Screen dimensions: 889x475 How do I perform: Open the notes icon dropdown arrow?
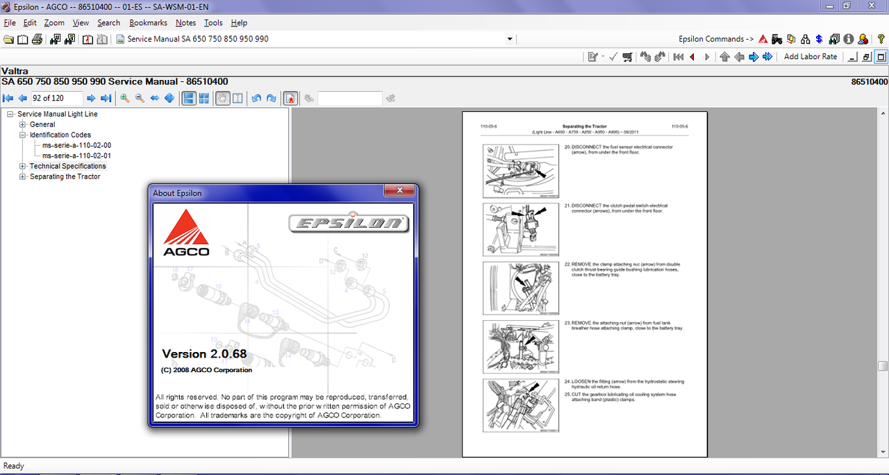click(603, 57)
